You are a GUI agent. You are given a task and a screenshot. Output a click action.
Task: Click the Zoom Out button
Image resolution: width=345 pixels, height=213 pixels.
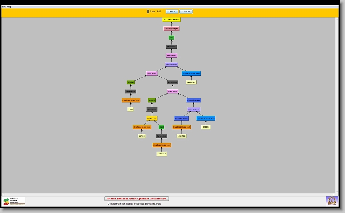[x=186, y=11]
